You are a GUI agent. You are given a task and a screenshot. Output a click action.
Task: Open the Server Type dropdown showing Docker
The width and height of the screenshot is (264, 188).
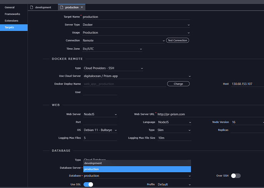pos(136,25)
